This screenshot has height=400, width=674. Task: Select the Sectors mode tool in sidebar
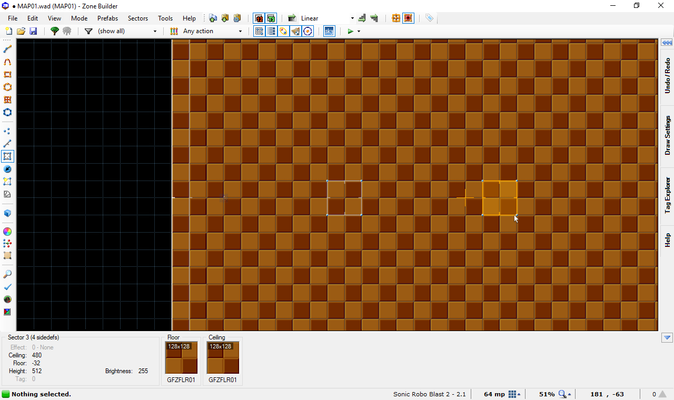[x=7, y=156]
